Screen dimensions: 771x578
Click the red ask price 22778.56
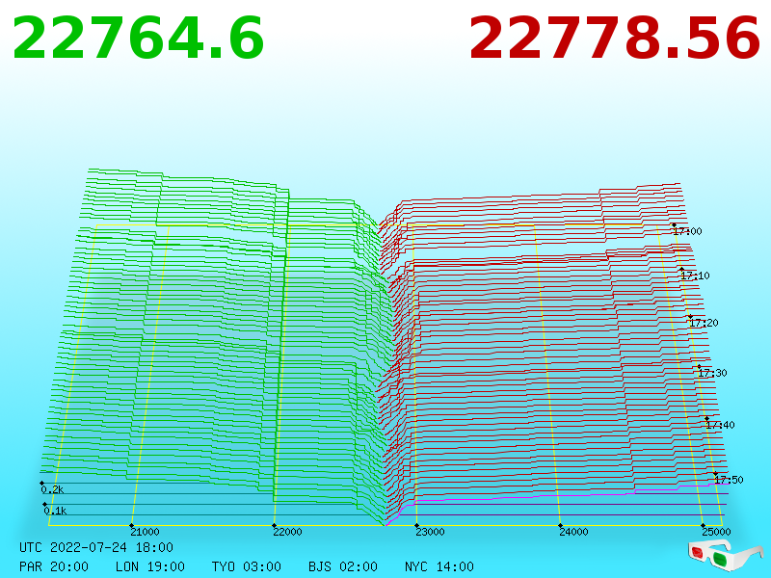[615, 39]
